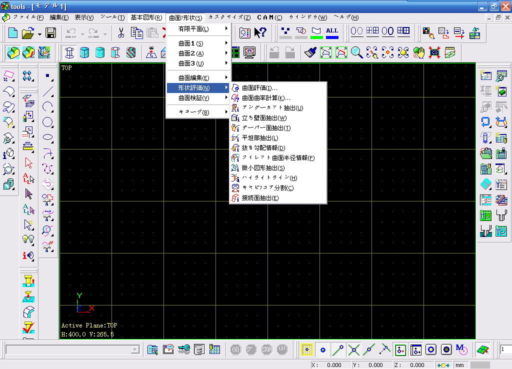Click the context help pointer with question mark
Screen dimensions: 512x369
click(x=260, y=32)
